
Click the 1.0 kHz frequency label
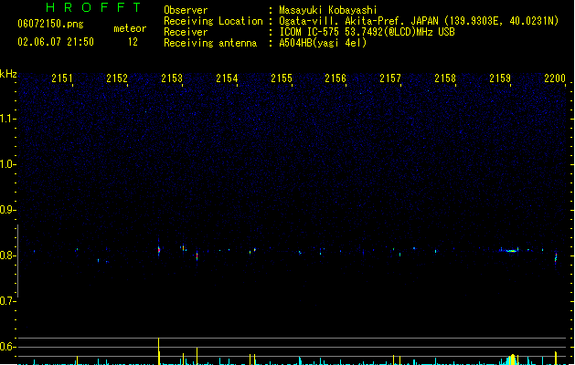click(7, 164)
